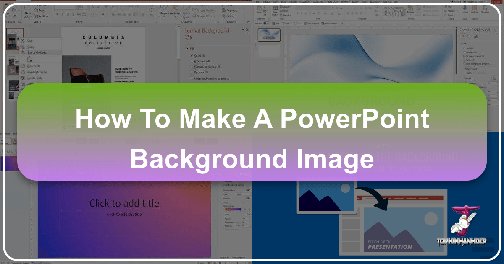504x264 pixels.
Task: Click the 'Click to add title' placeholder
Action: click(124, 204)
